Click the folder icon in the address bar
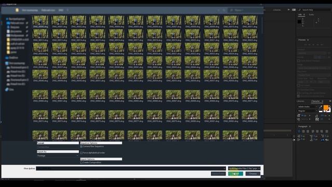The width and height of the screenshot is (332, 187). [x=17, y=10]
